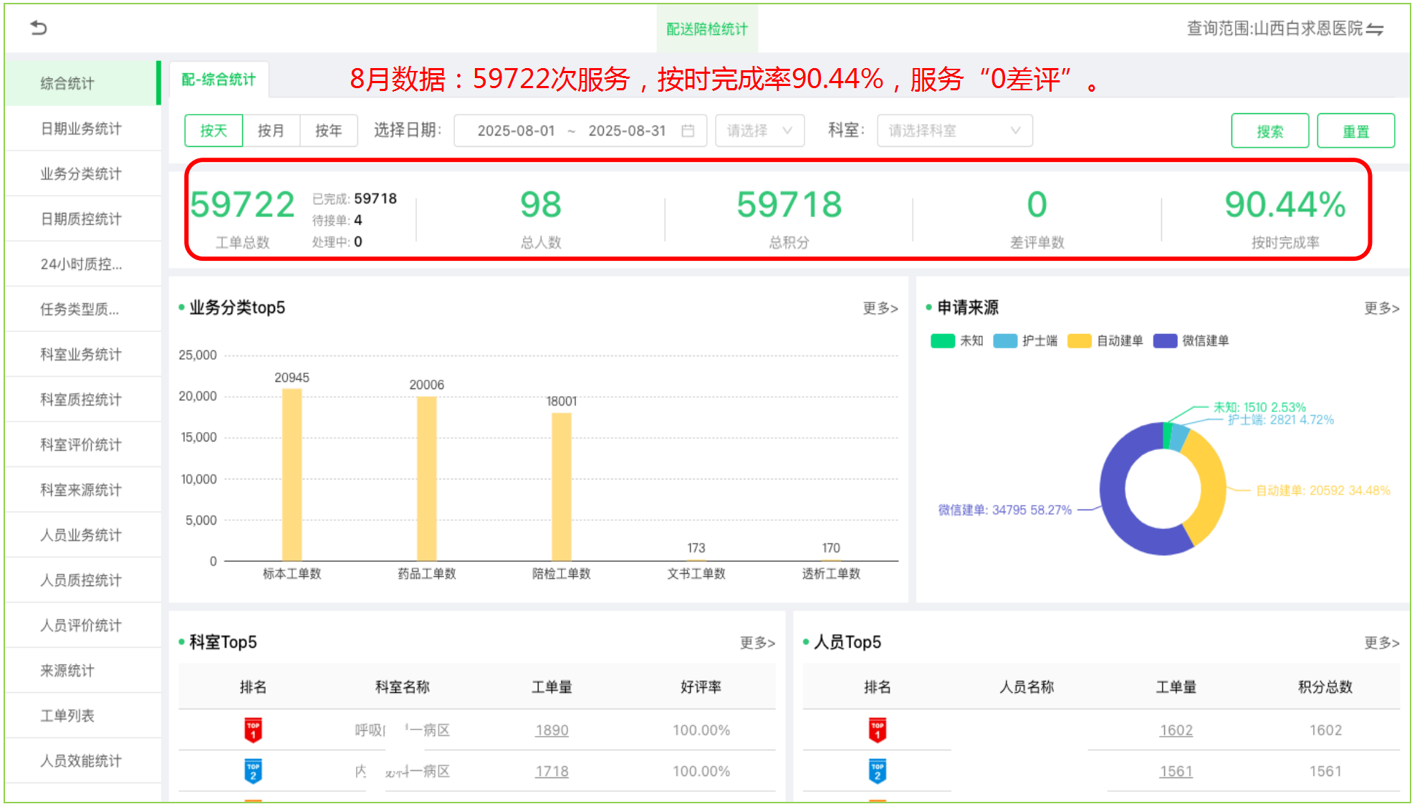Expand 更多 in 人员Top5 panel
1412x804 pixels.
[1381, 643]
